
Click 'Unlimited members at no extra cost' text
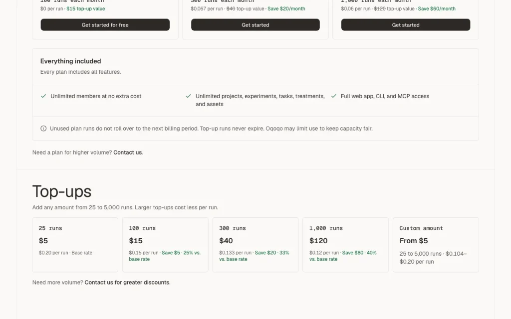(x=96, y=96)
